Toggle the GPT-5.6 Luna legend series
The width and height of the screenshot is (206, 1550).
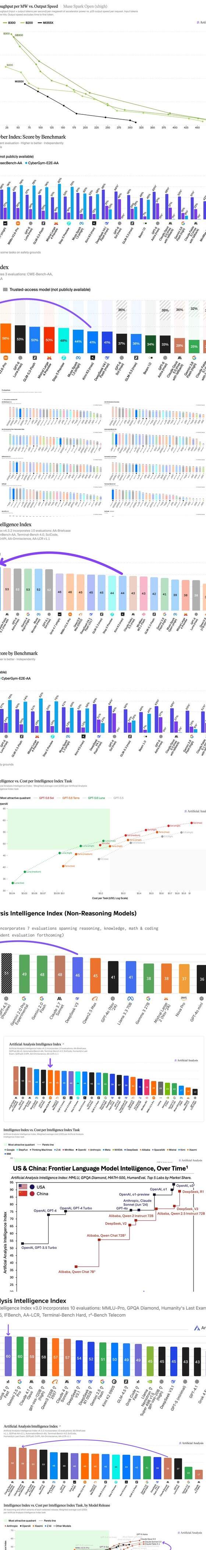95,798
